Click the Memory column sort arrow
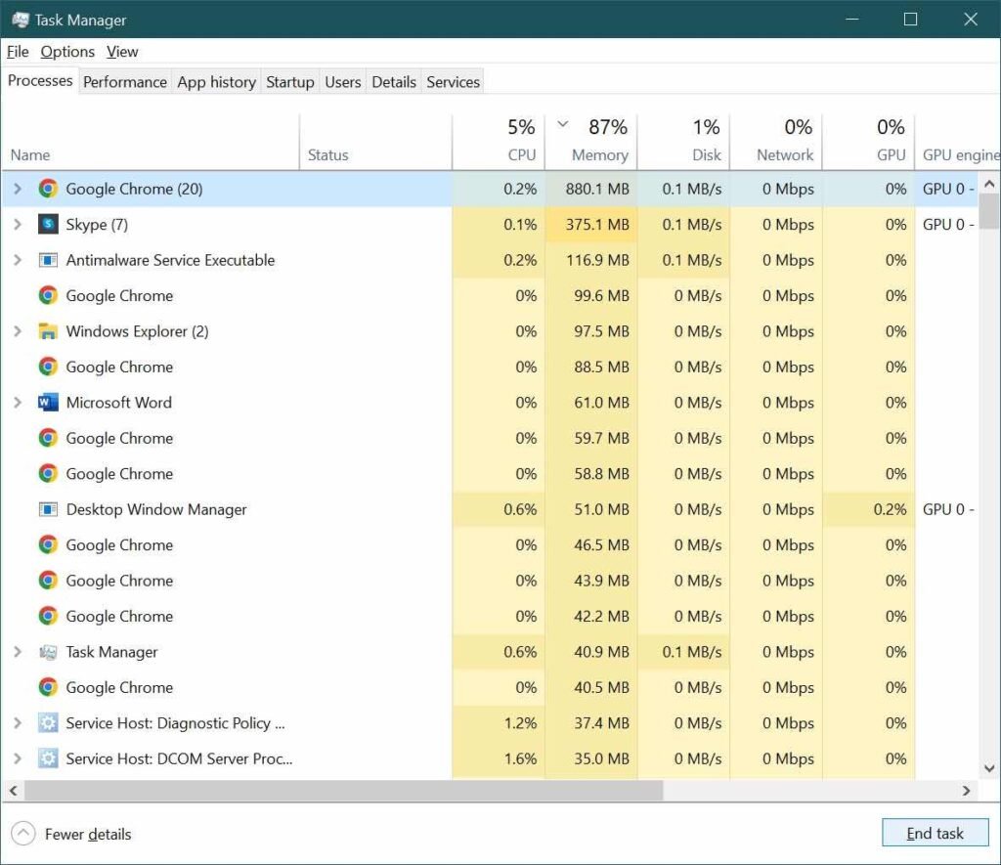 [562, 124]
